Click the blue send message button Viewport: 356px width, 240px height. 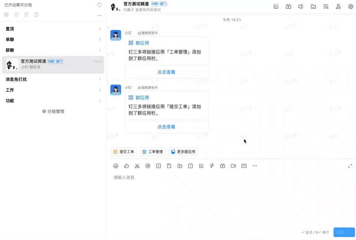click(x=341, y=232)
